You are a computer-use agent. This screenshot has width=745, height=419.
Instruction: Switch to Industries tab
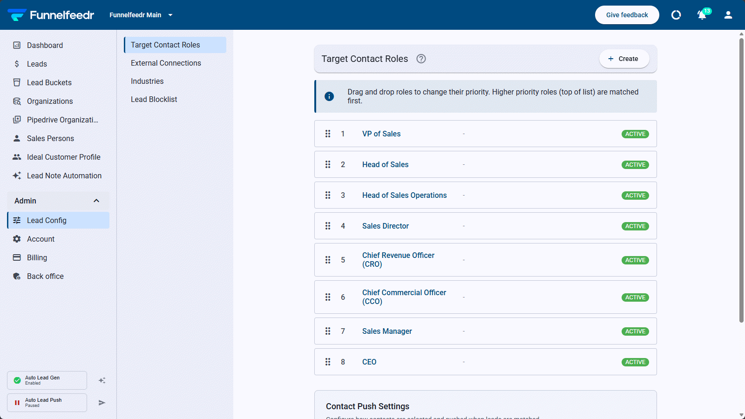pyautogui.click(x=175, y=81)
